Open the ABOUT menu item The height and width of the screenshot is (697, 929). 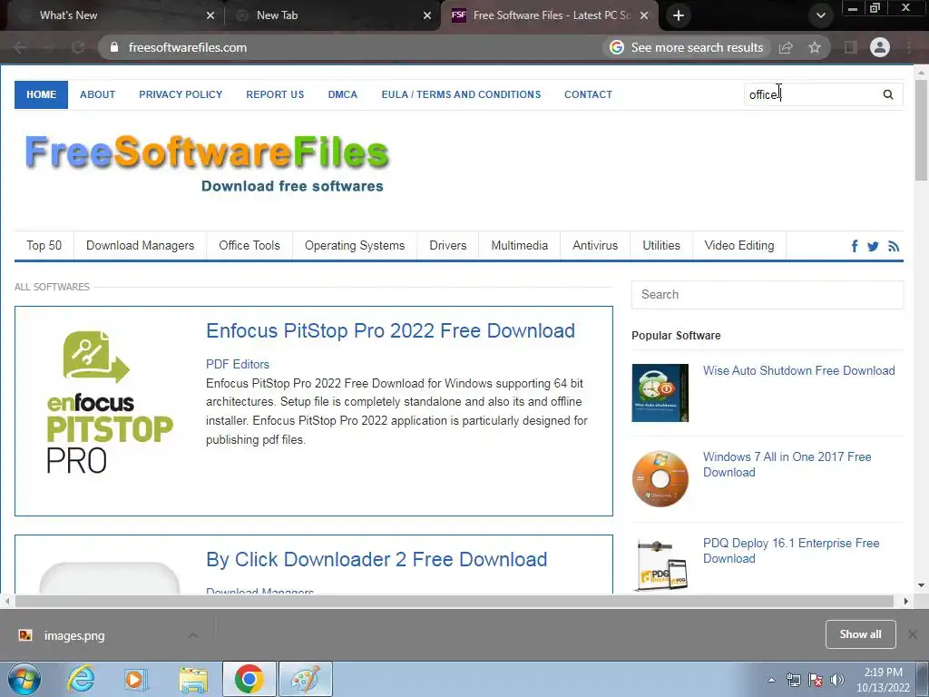click(x=98, y=94)
